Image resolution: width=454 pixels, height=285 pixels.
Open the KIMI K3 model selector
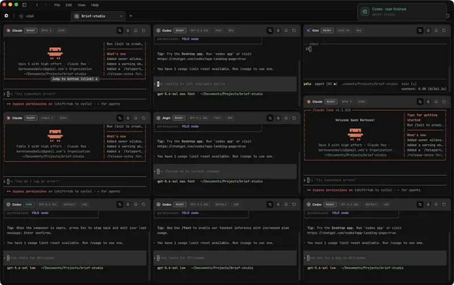click(x=344, y=31)
